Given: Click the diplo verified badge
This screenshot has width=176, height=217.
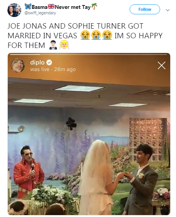Looking at the screenshot, I should [x=49, y=62].
